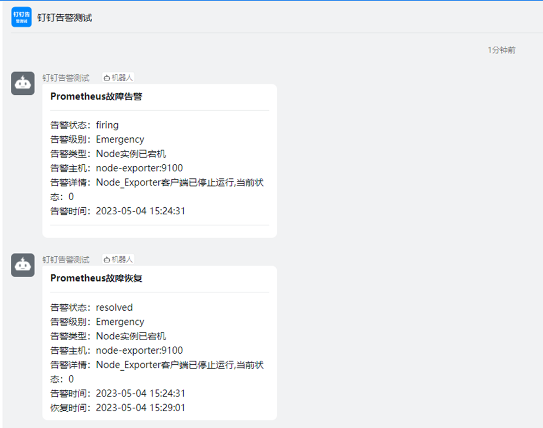Open robot avatar beside the Prometheus故障告警 message
The height and width of the screenshot is (428, 543).
point(23,83)
